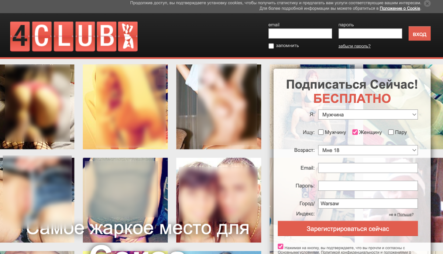The height and width of the screenshot is (254, 443).
Task: Open the 4Club logo homepage
Action: (74, 36)
